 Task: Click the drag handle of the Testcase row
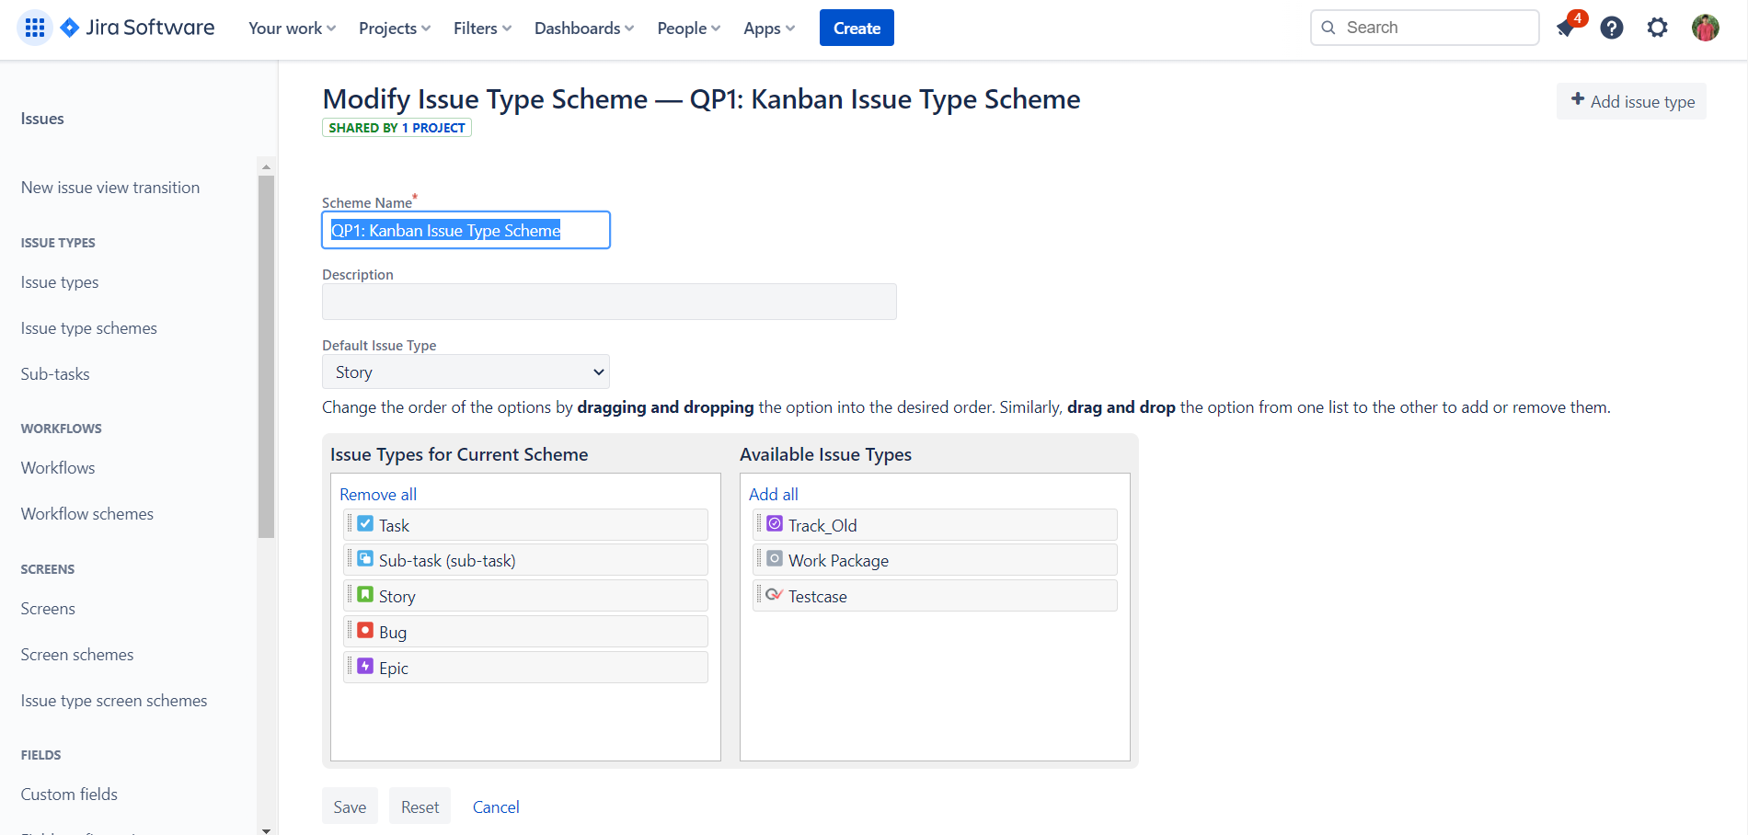click(x=759, y=595)
